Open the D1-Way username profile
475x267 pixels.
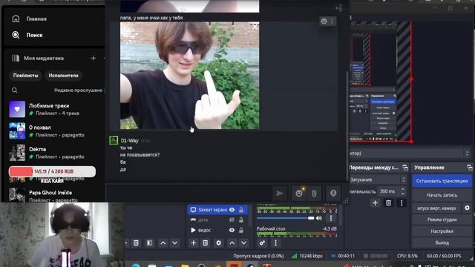(x=130, y=140)
